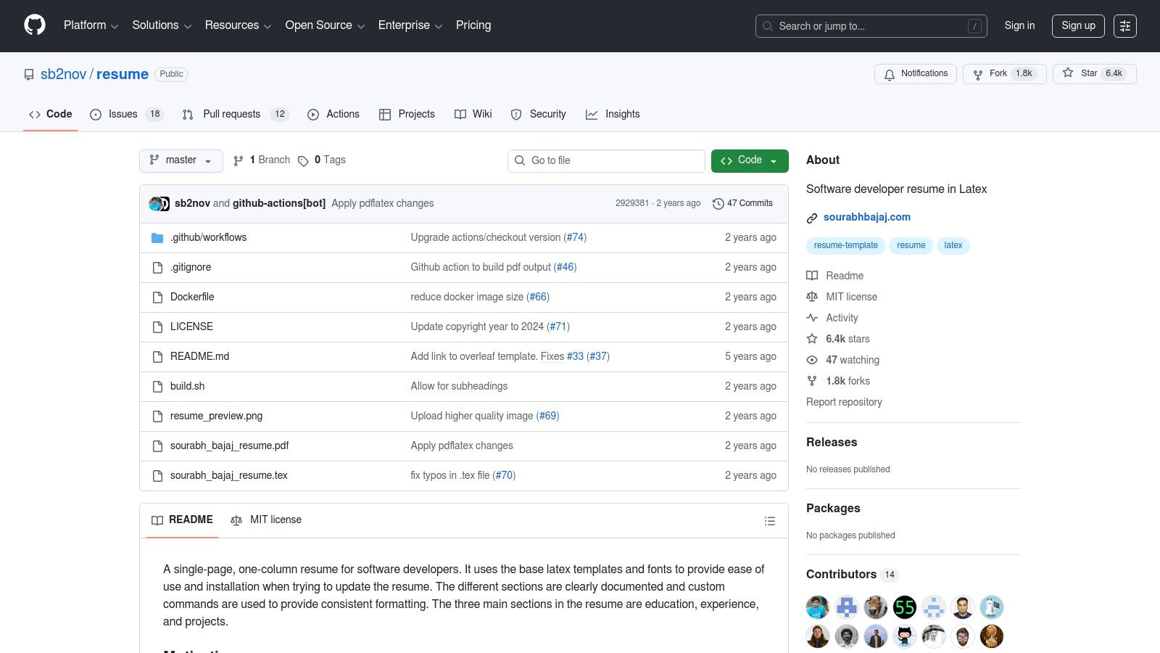
Task: Click the GitHub home logo
Action: click(34, 25)
